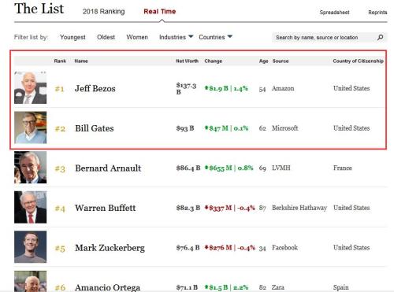Sort by Age column header
This screenshot has height=292, width=394.
[263, 61]
